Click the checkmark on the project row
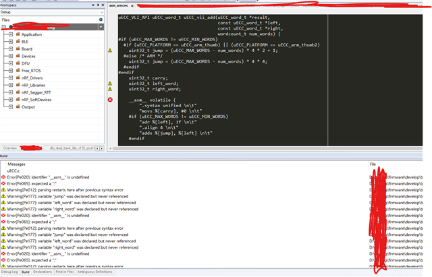The width and height of the screenshot is (432, 277). pos(101,28)
